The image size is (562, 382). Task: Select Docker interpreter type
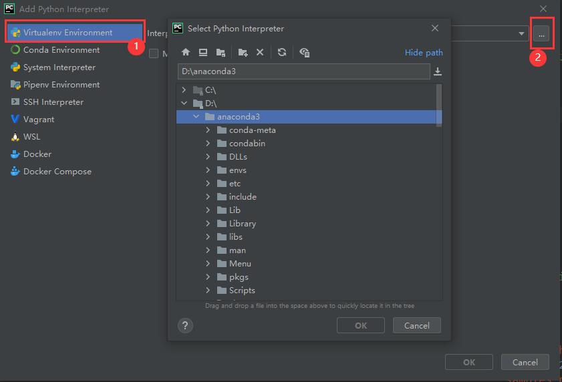tap(31, 154)
